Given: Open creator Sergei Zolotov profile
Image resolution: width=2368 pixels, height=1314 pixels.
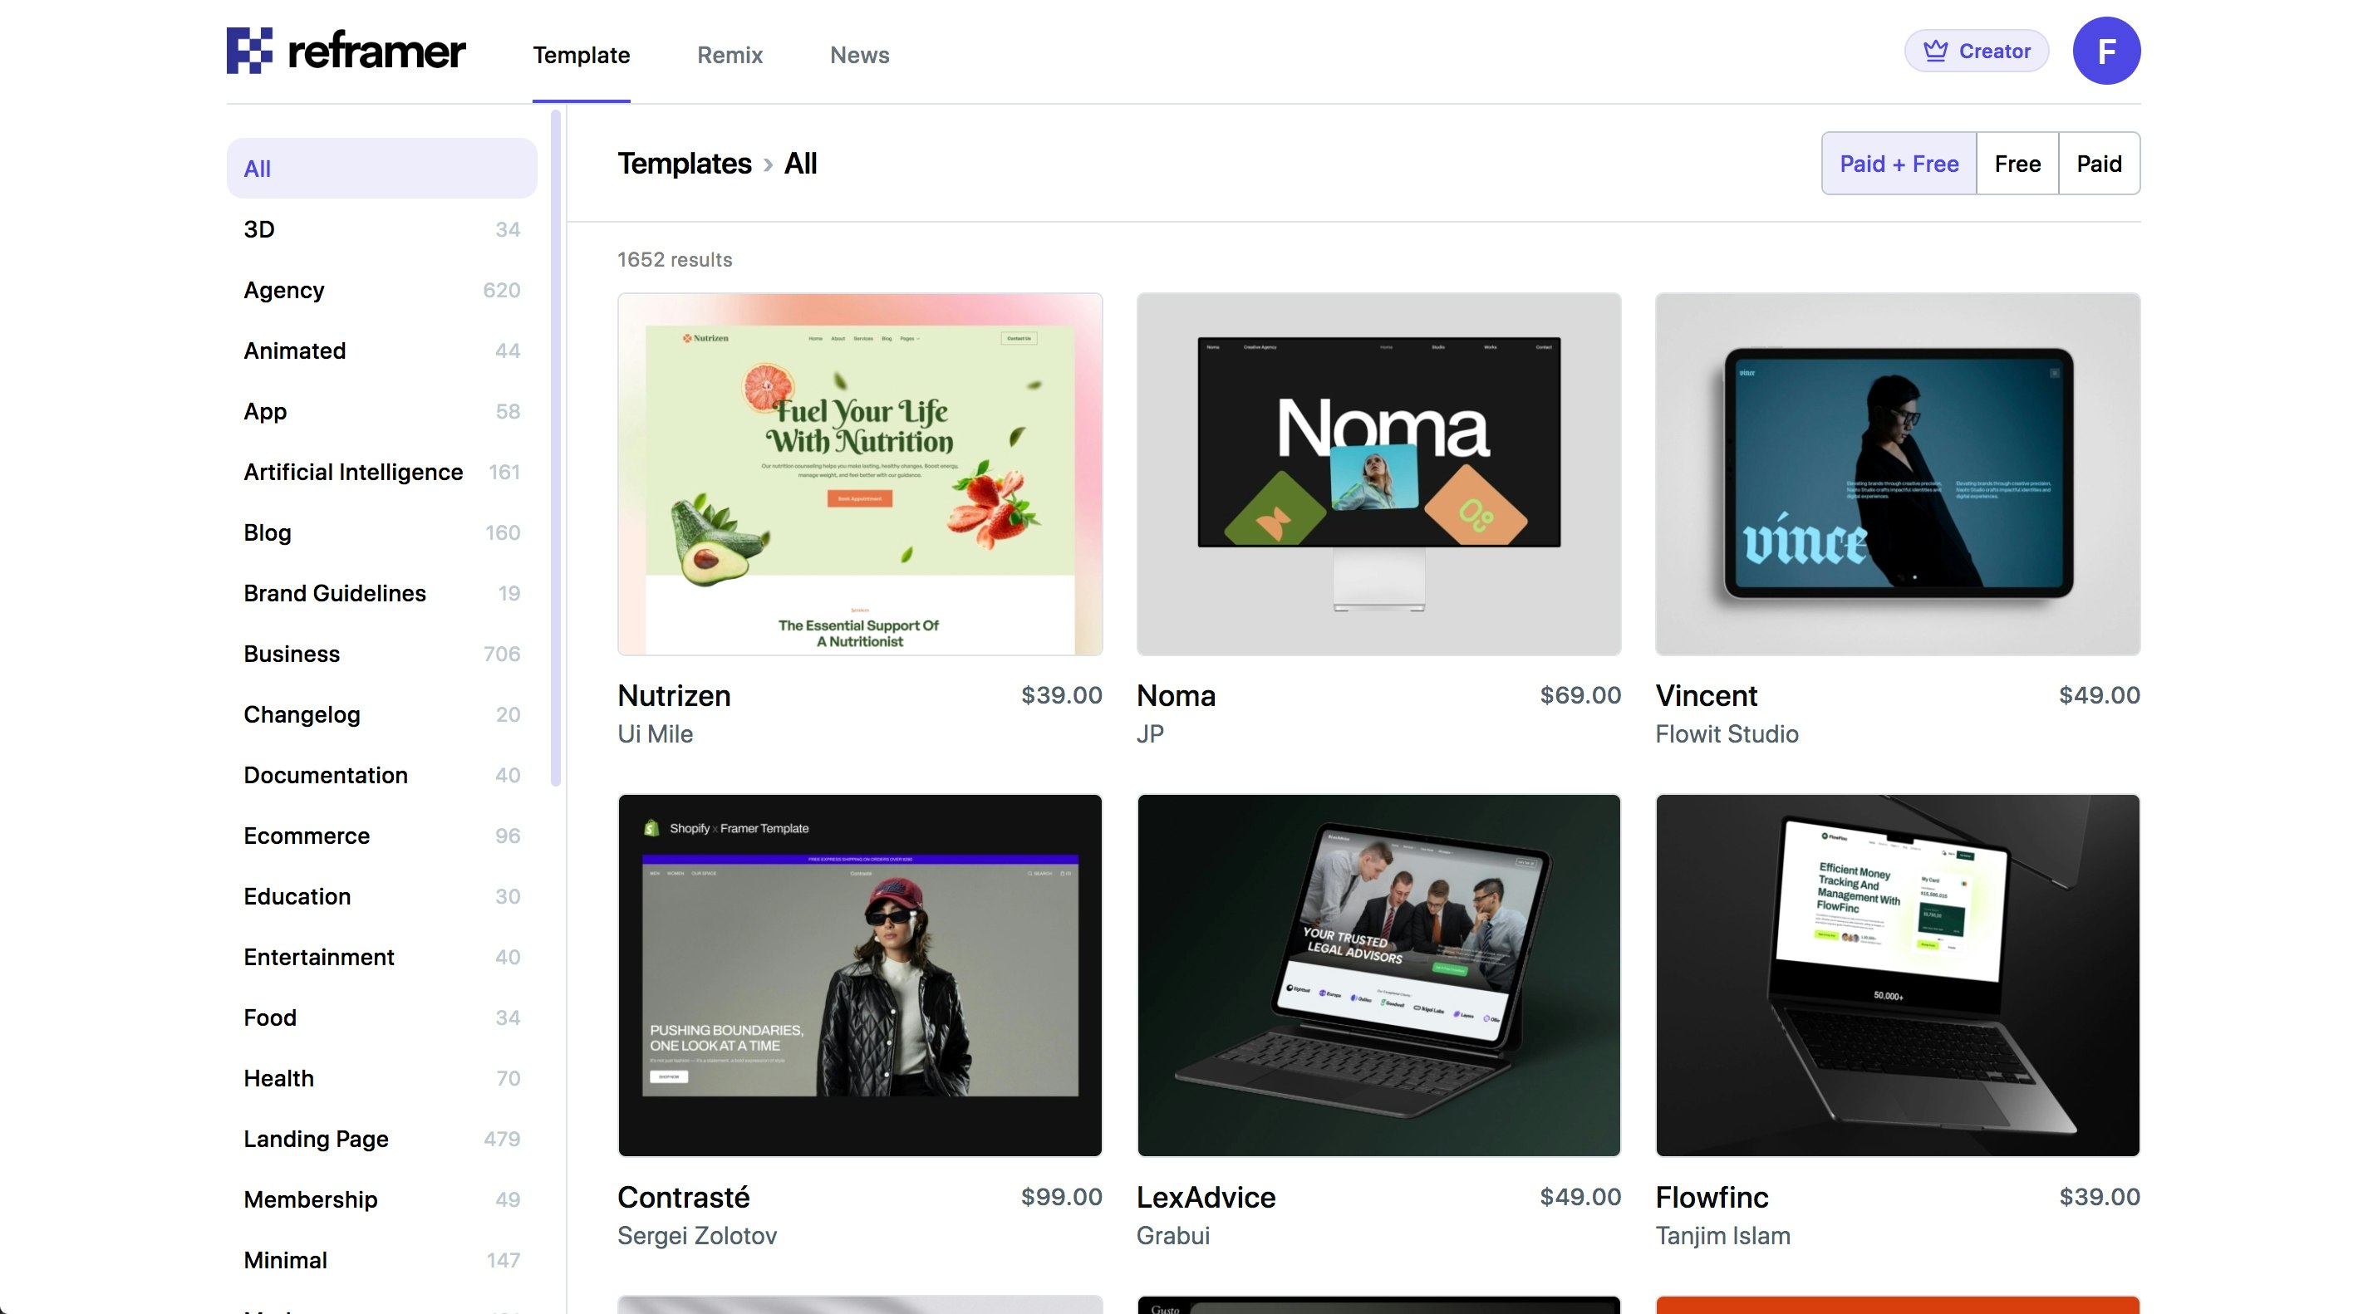Looking at the screenshot, I should [x=697, y=1236].
